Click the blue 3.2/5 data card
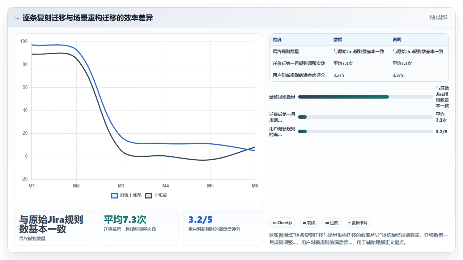 point(224,228)
